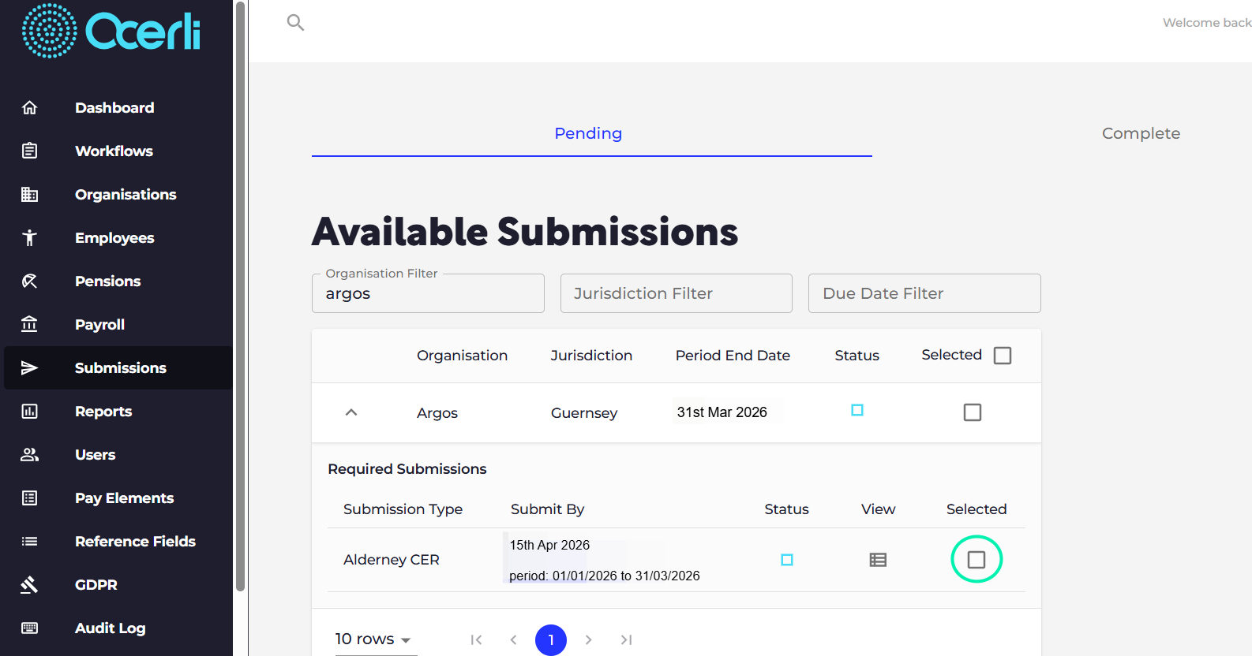Screen dimensions: 1252x656
Task: Click the Reports chart icon
Action: [x=29, y=411]
